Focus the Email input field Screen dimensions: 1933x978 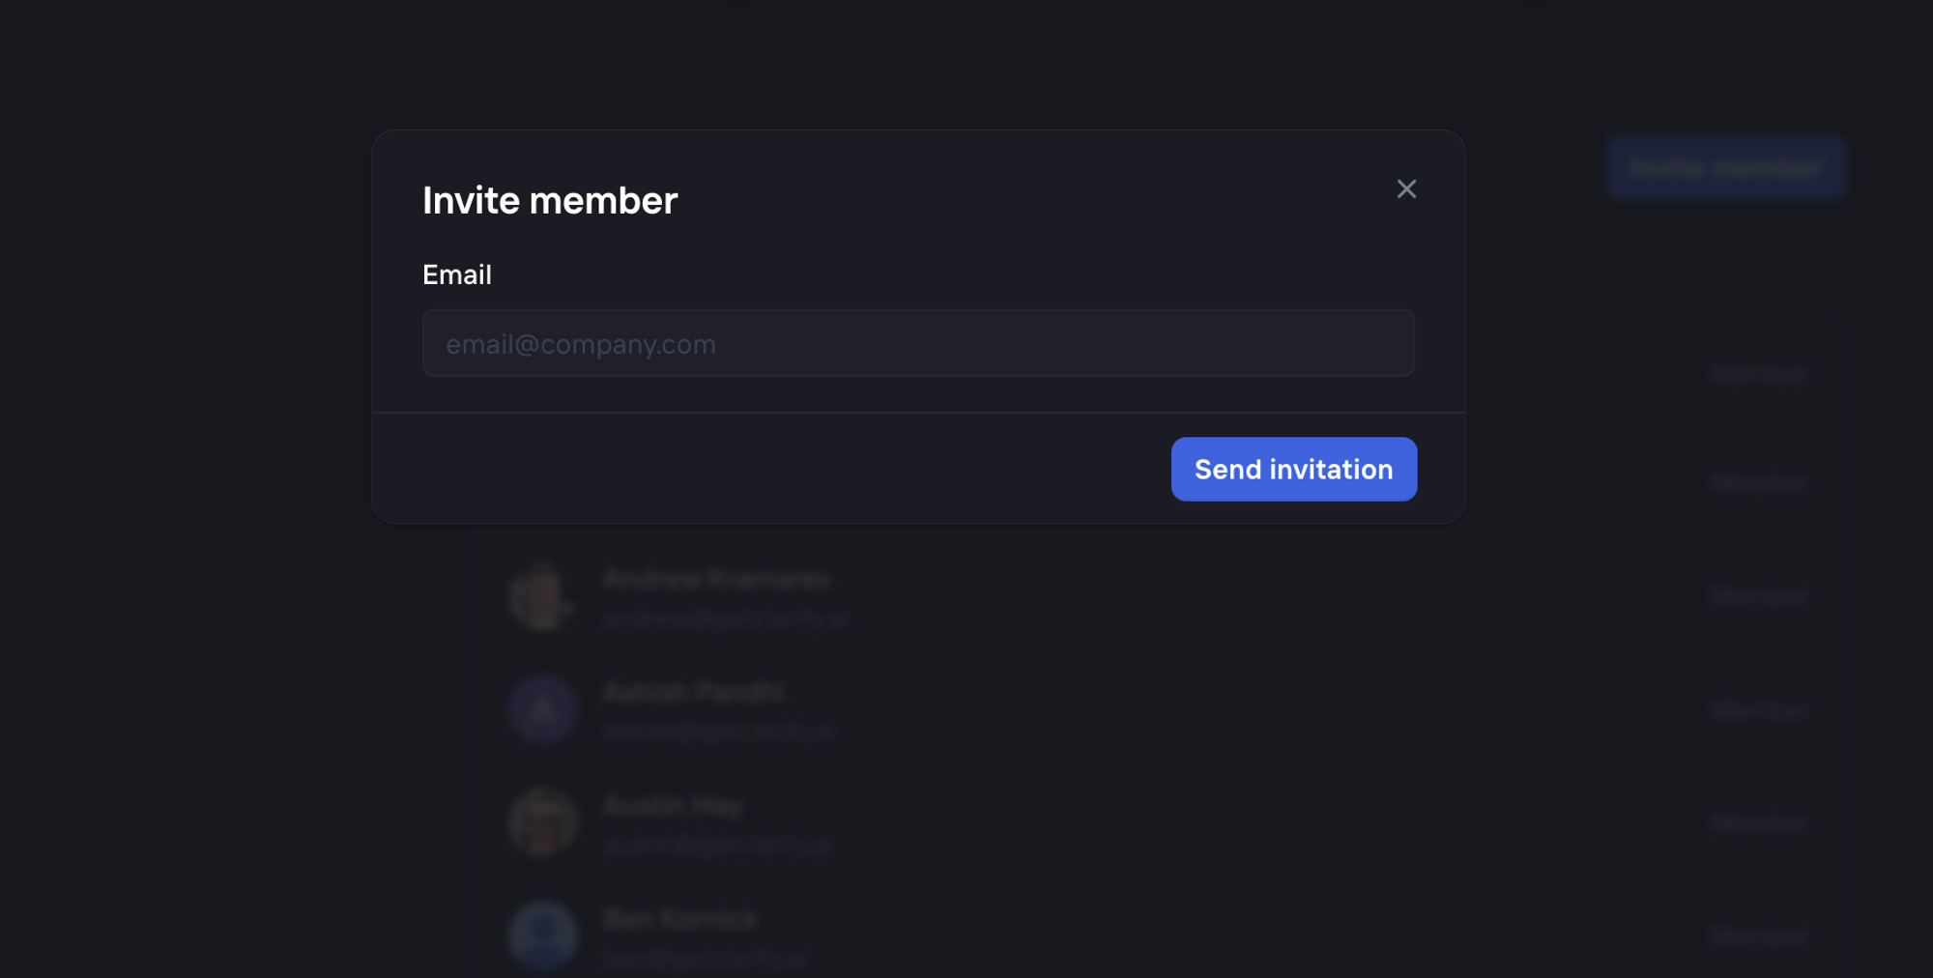pos(918,343)
